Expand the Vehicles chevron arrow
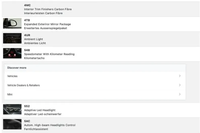200x133 pixels. coord(180,76)
